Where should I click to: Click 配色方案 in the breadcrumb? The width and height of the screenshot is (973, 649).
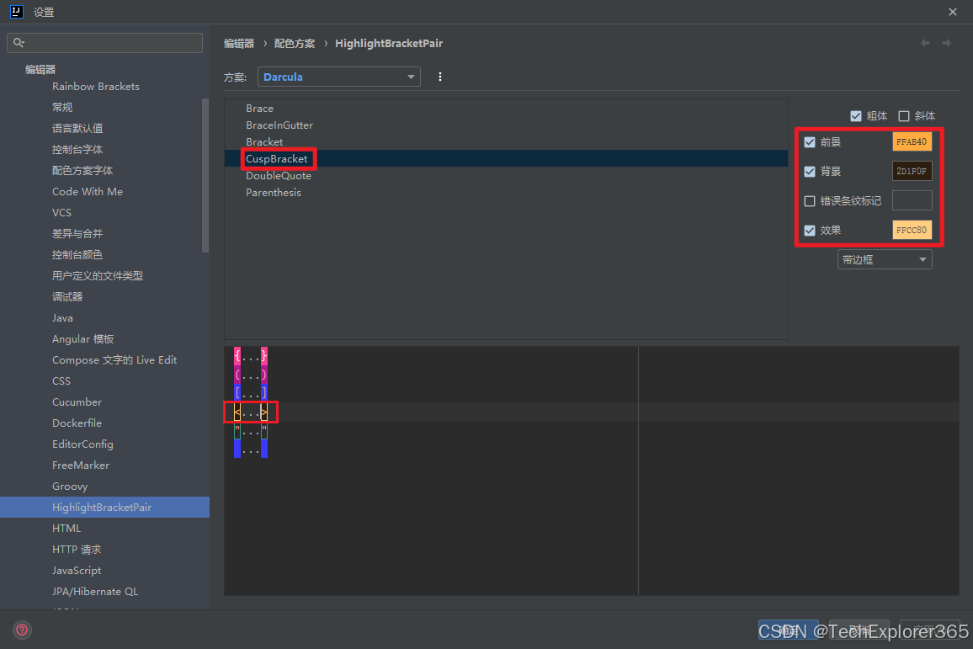tap(295, 44)
